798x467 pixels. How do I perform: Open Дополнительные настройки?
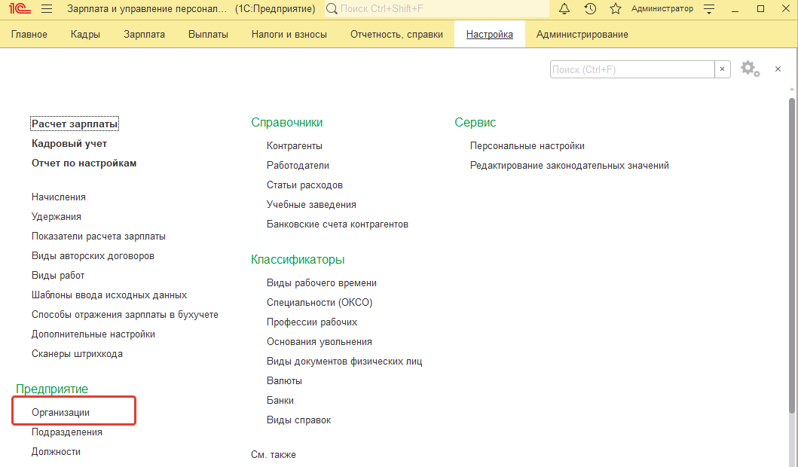(x=93, y=334)
